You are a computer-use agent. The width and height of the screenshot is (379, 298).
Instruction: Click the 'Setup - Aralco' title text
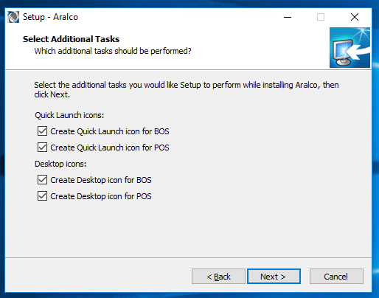click(x=50, y=17)
